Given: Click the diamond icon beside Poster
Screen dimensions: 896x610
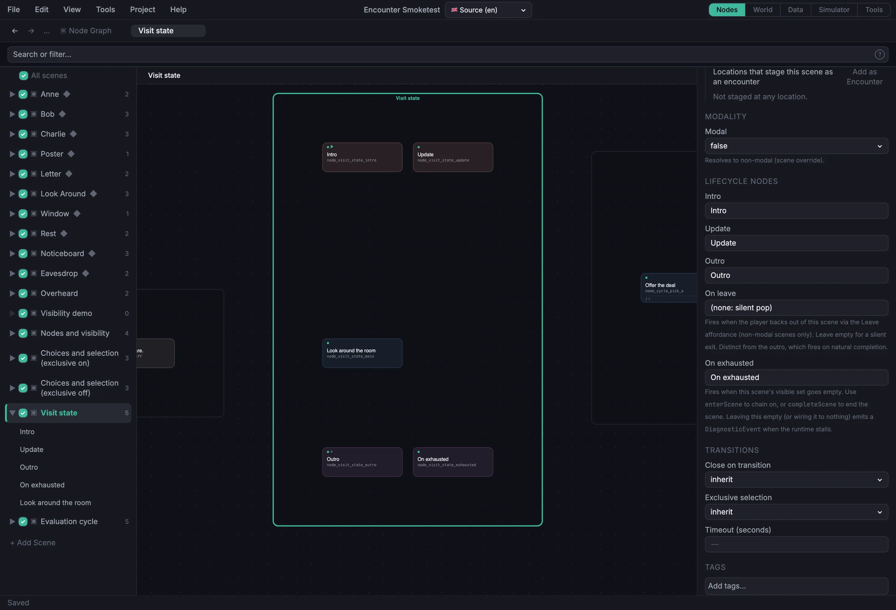Looking at the screenshot, I should point(71,154).
